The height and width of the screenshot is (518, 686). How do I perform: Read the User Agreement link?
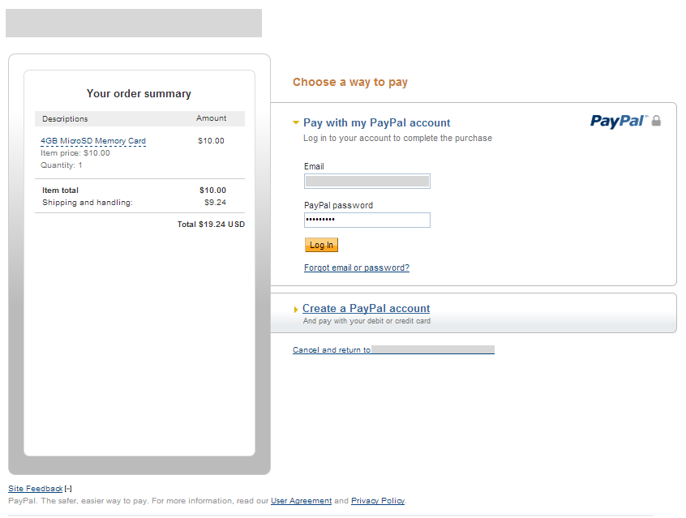click(301, 501)
